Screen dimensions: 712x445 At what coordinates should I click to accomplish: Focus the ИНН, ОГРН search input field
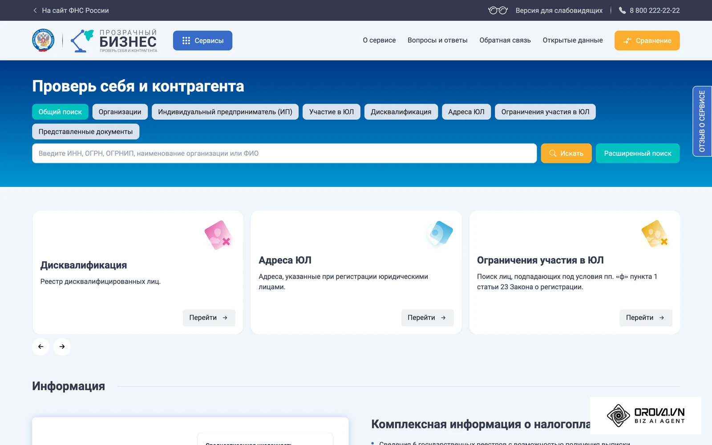click(x=284, y=153)
